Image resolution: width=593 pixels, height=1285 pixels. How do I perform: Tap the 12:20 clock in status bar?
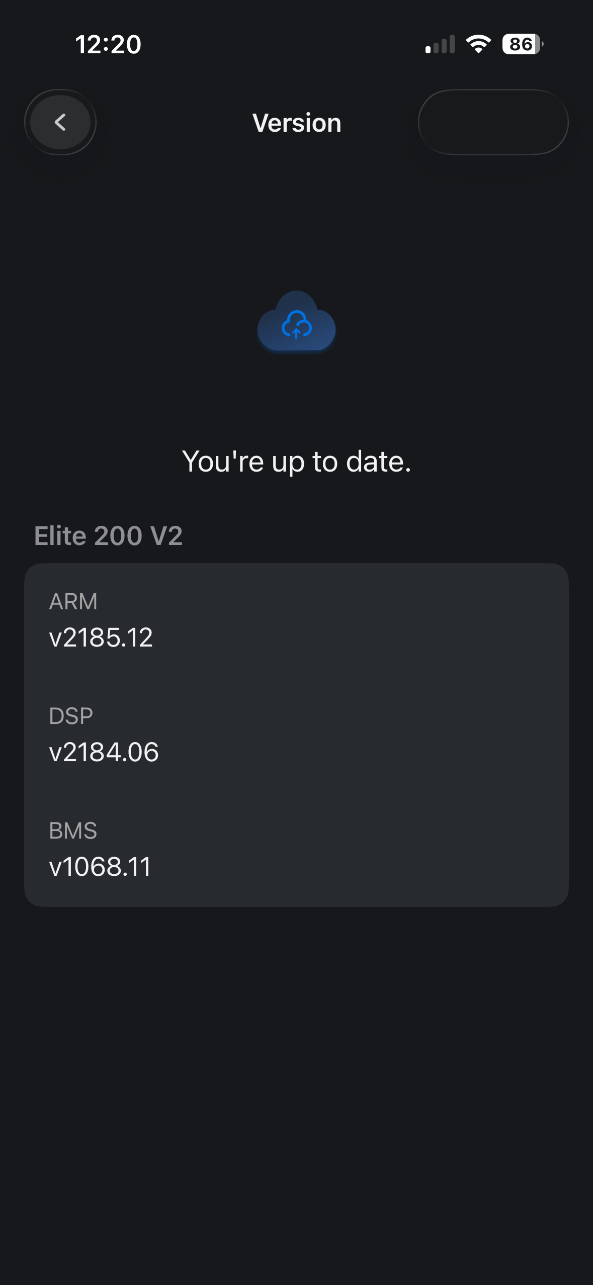(x=108, y=44)
